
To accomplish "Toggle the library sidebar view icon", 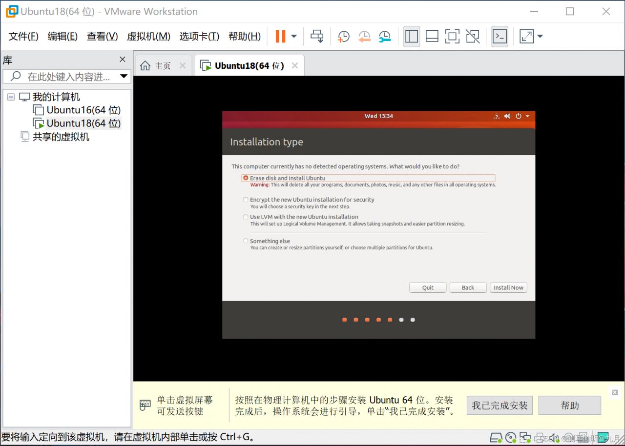I will coord(412,37).
